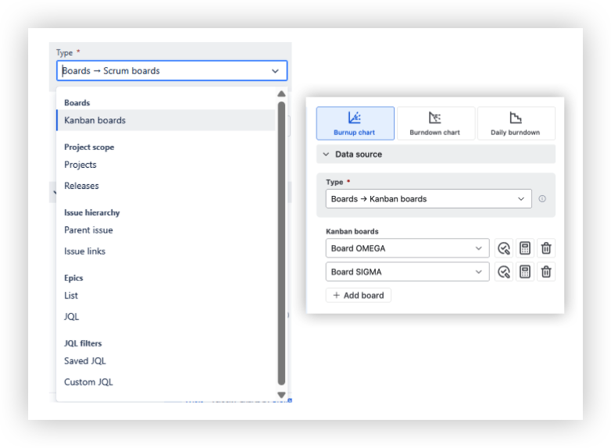Click calculator icon for Board SIGMA

click(x=525, y=272)
